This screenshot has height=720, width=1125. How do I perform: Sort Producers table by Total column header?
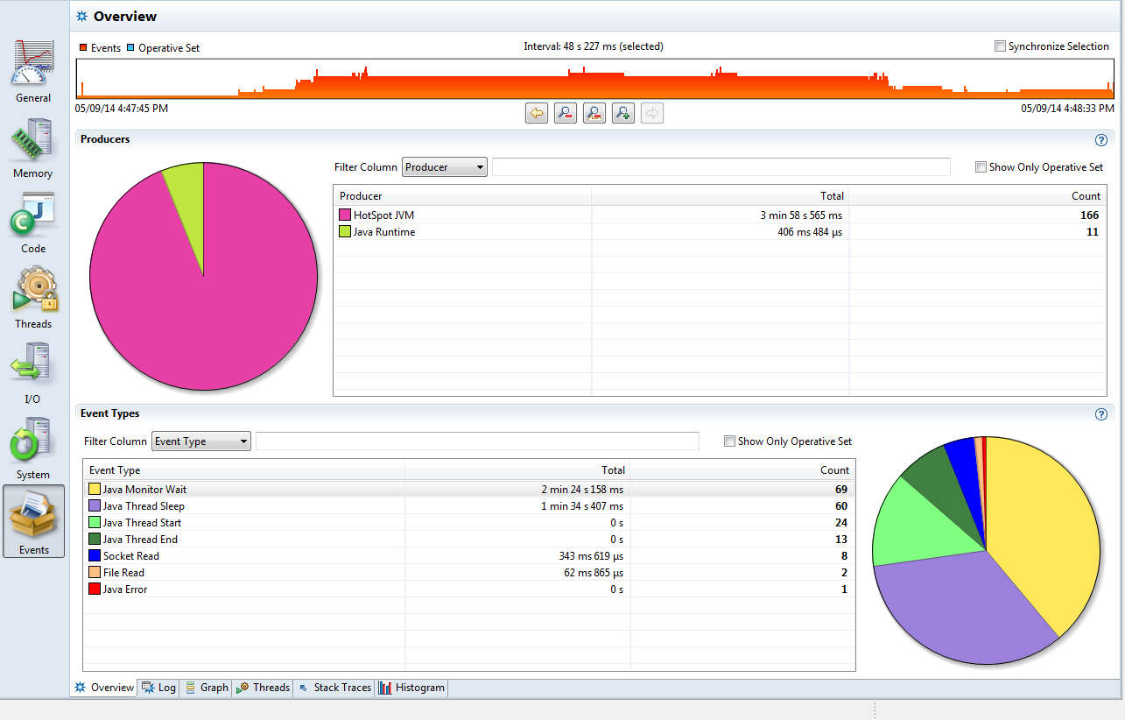tap(721, 196)
